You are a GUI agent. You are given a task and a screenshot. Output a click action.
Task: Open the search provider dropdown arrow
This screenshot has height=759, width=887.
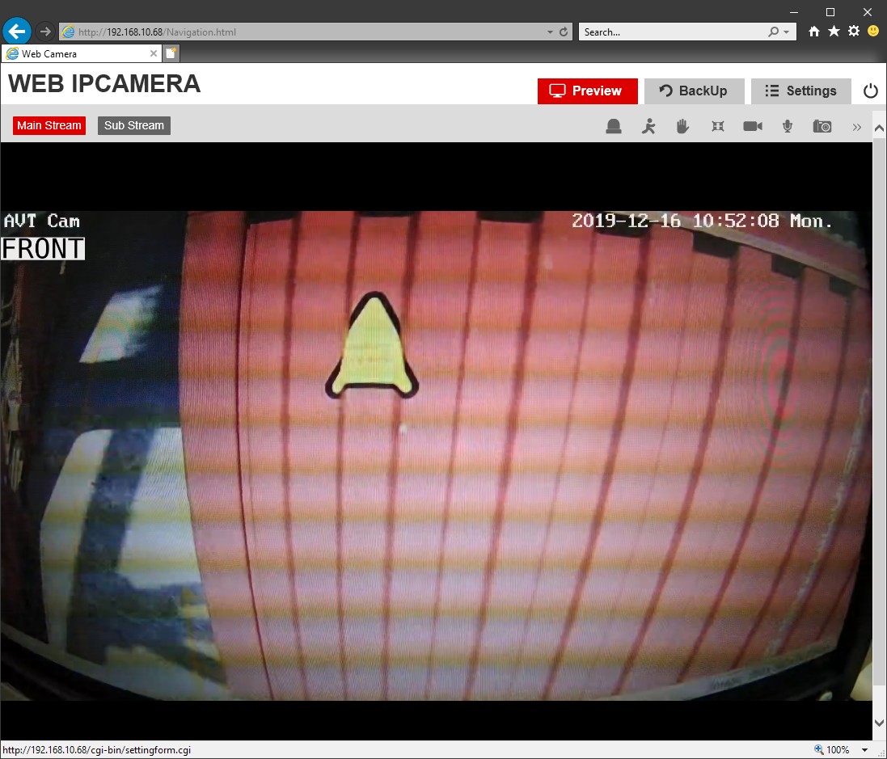click(x=786, y=32)
